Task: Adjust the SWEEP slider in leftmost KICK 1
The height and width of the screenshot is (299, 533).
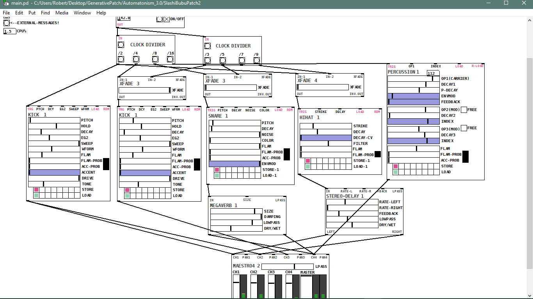Action: [x=54, y=144]
